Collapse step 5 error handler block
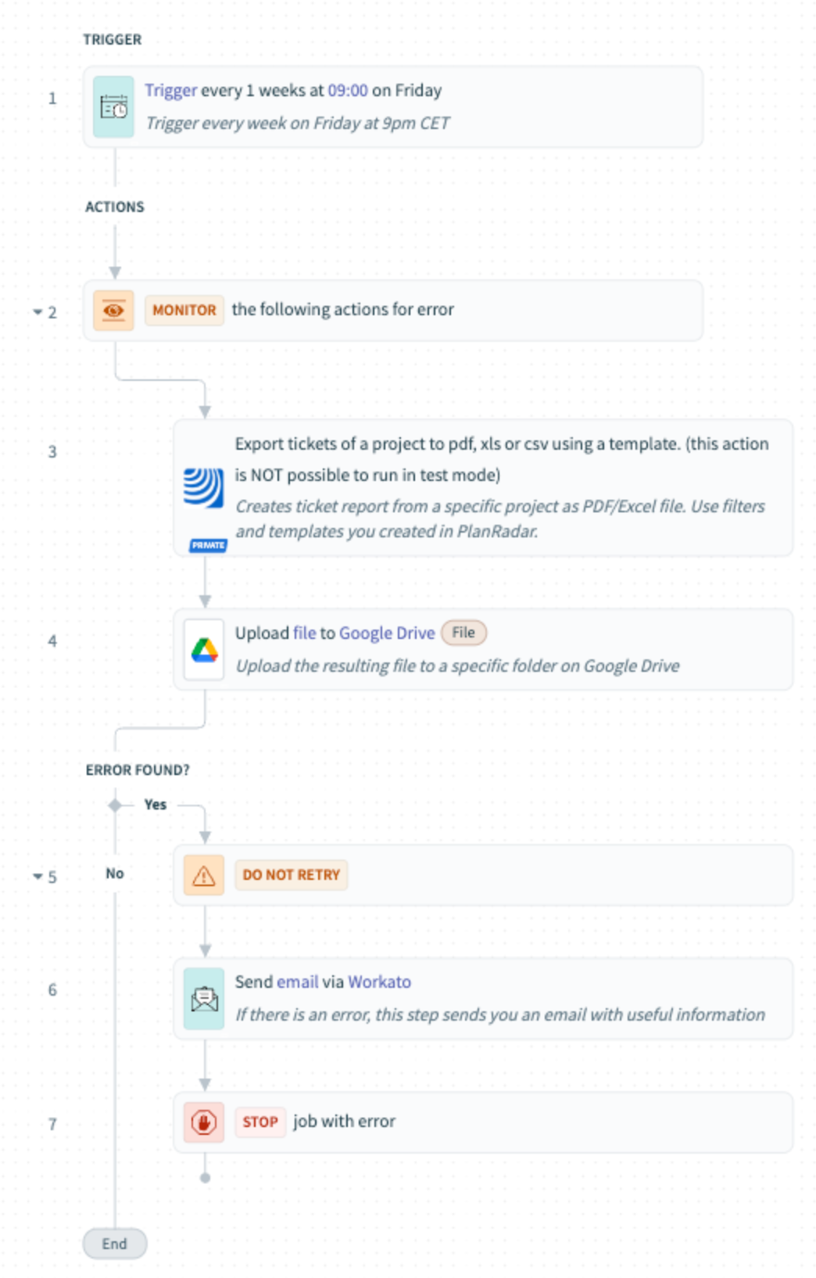Screen dimensions: 816x1278 coord(38,877)
